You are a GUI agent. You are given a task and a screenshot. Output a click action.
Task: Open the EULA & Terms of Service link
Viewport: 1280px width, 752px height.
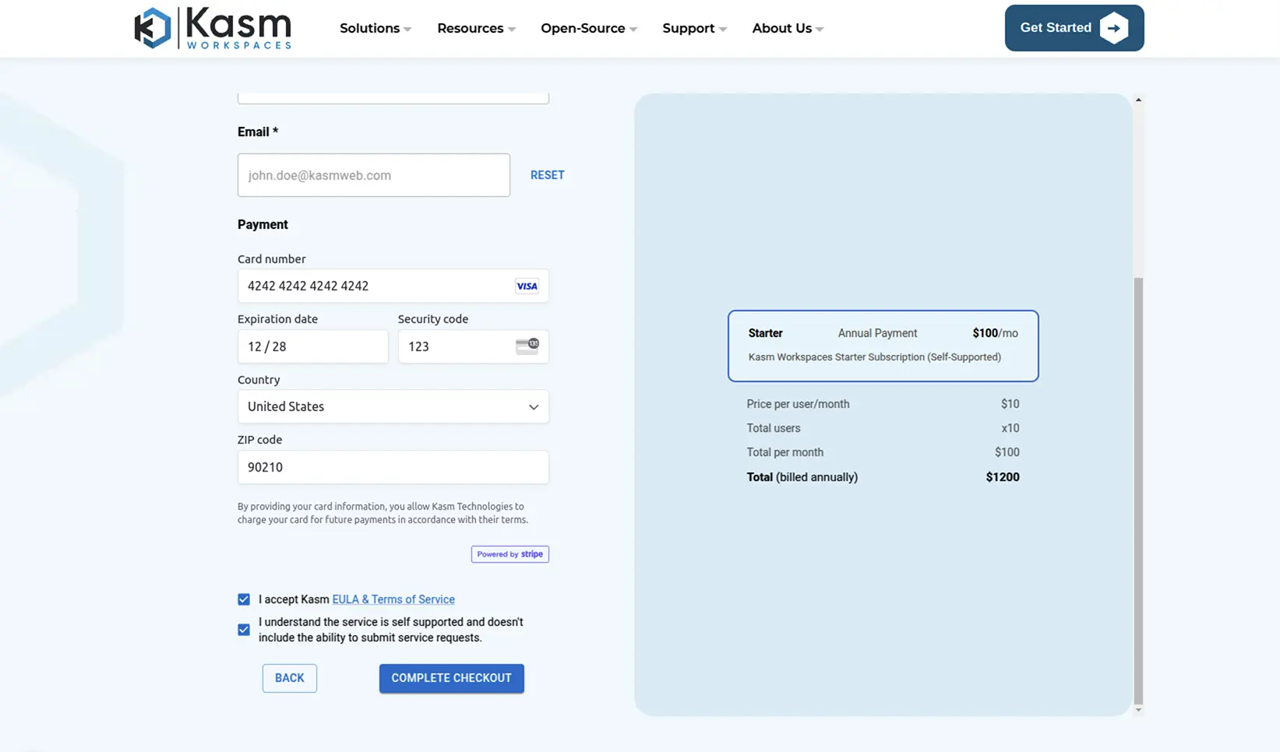393,599
